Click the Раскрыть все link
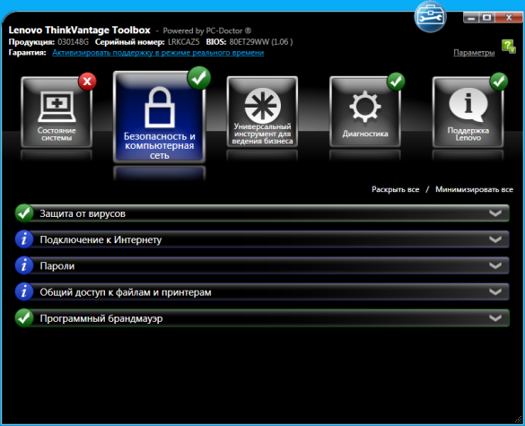Viewport: 525px width, 426px height. pyautogui.click(x=396, y=189)
